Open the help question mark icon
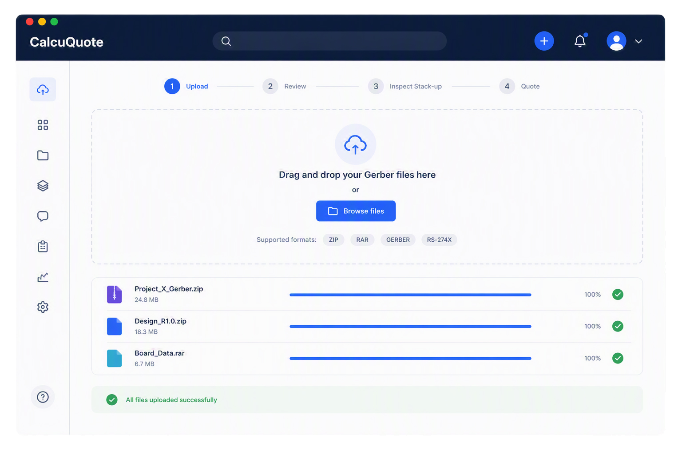 pos(43,397)
